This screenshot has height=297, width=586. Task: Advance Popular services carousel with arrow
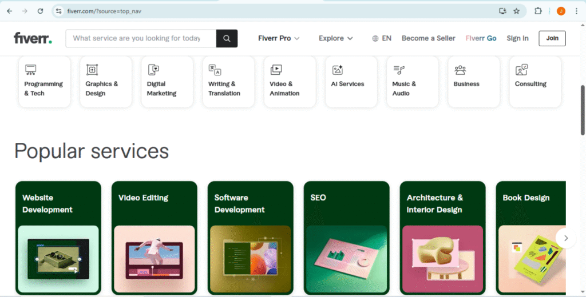[566, 238]
